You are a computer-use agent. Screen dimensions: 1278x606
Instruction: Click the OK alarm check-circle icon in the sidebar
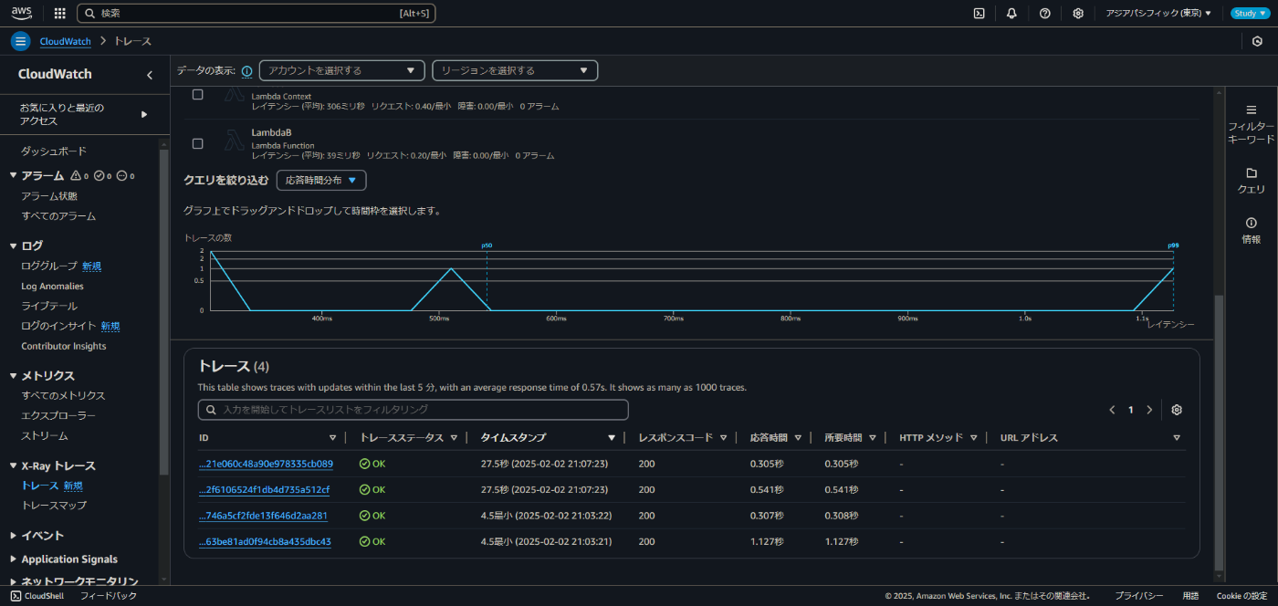[100, 175]
